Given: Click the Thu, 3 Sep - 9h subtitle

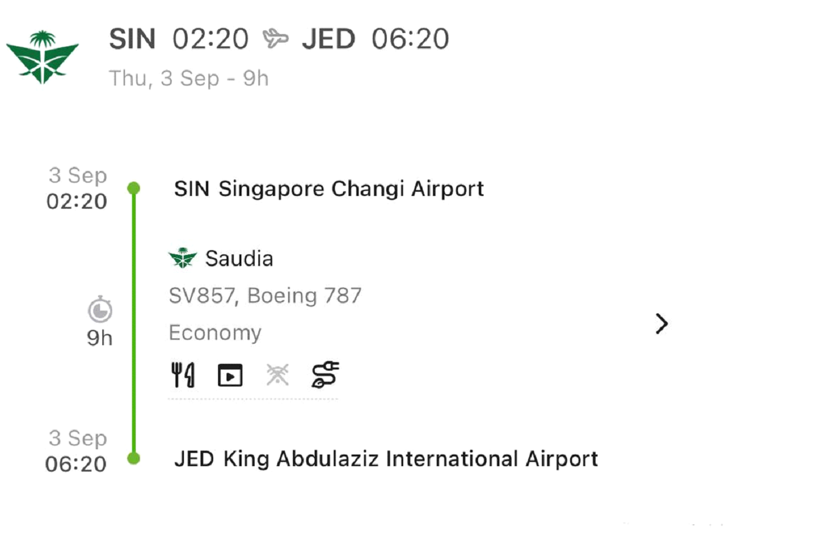Looking at the screenshot, I should point(189,79).
